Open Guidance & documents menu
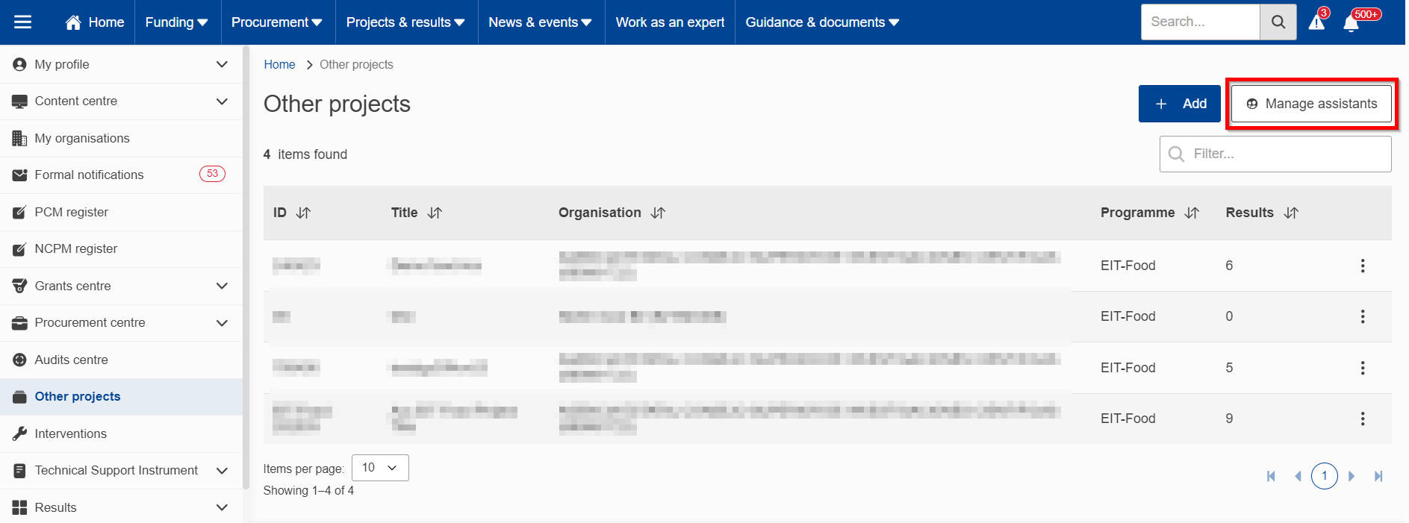Viewport: 1409px width, 523px height. [x=822, y=22]
